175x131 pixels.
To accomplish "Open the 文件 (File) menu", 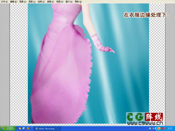I will click(x=4, y=2).
